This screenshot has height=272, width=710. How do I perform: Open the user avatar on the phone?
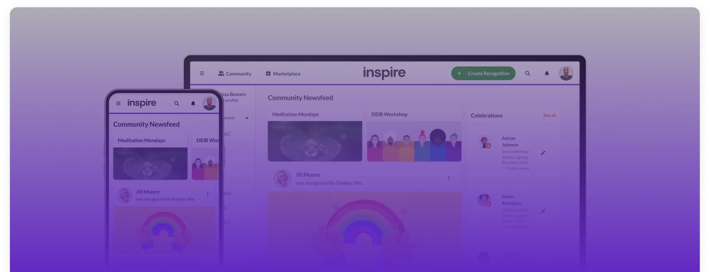209,103
